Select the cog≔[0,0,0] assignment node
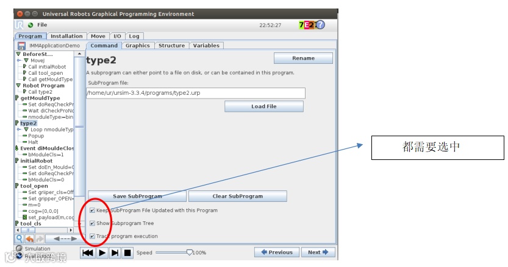The height and width of the screenshot is (267, 508). click(x=43, y=211)
